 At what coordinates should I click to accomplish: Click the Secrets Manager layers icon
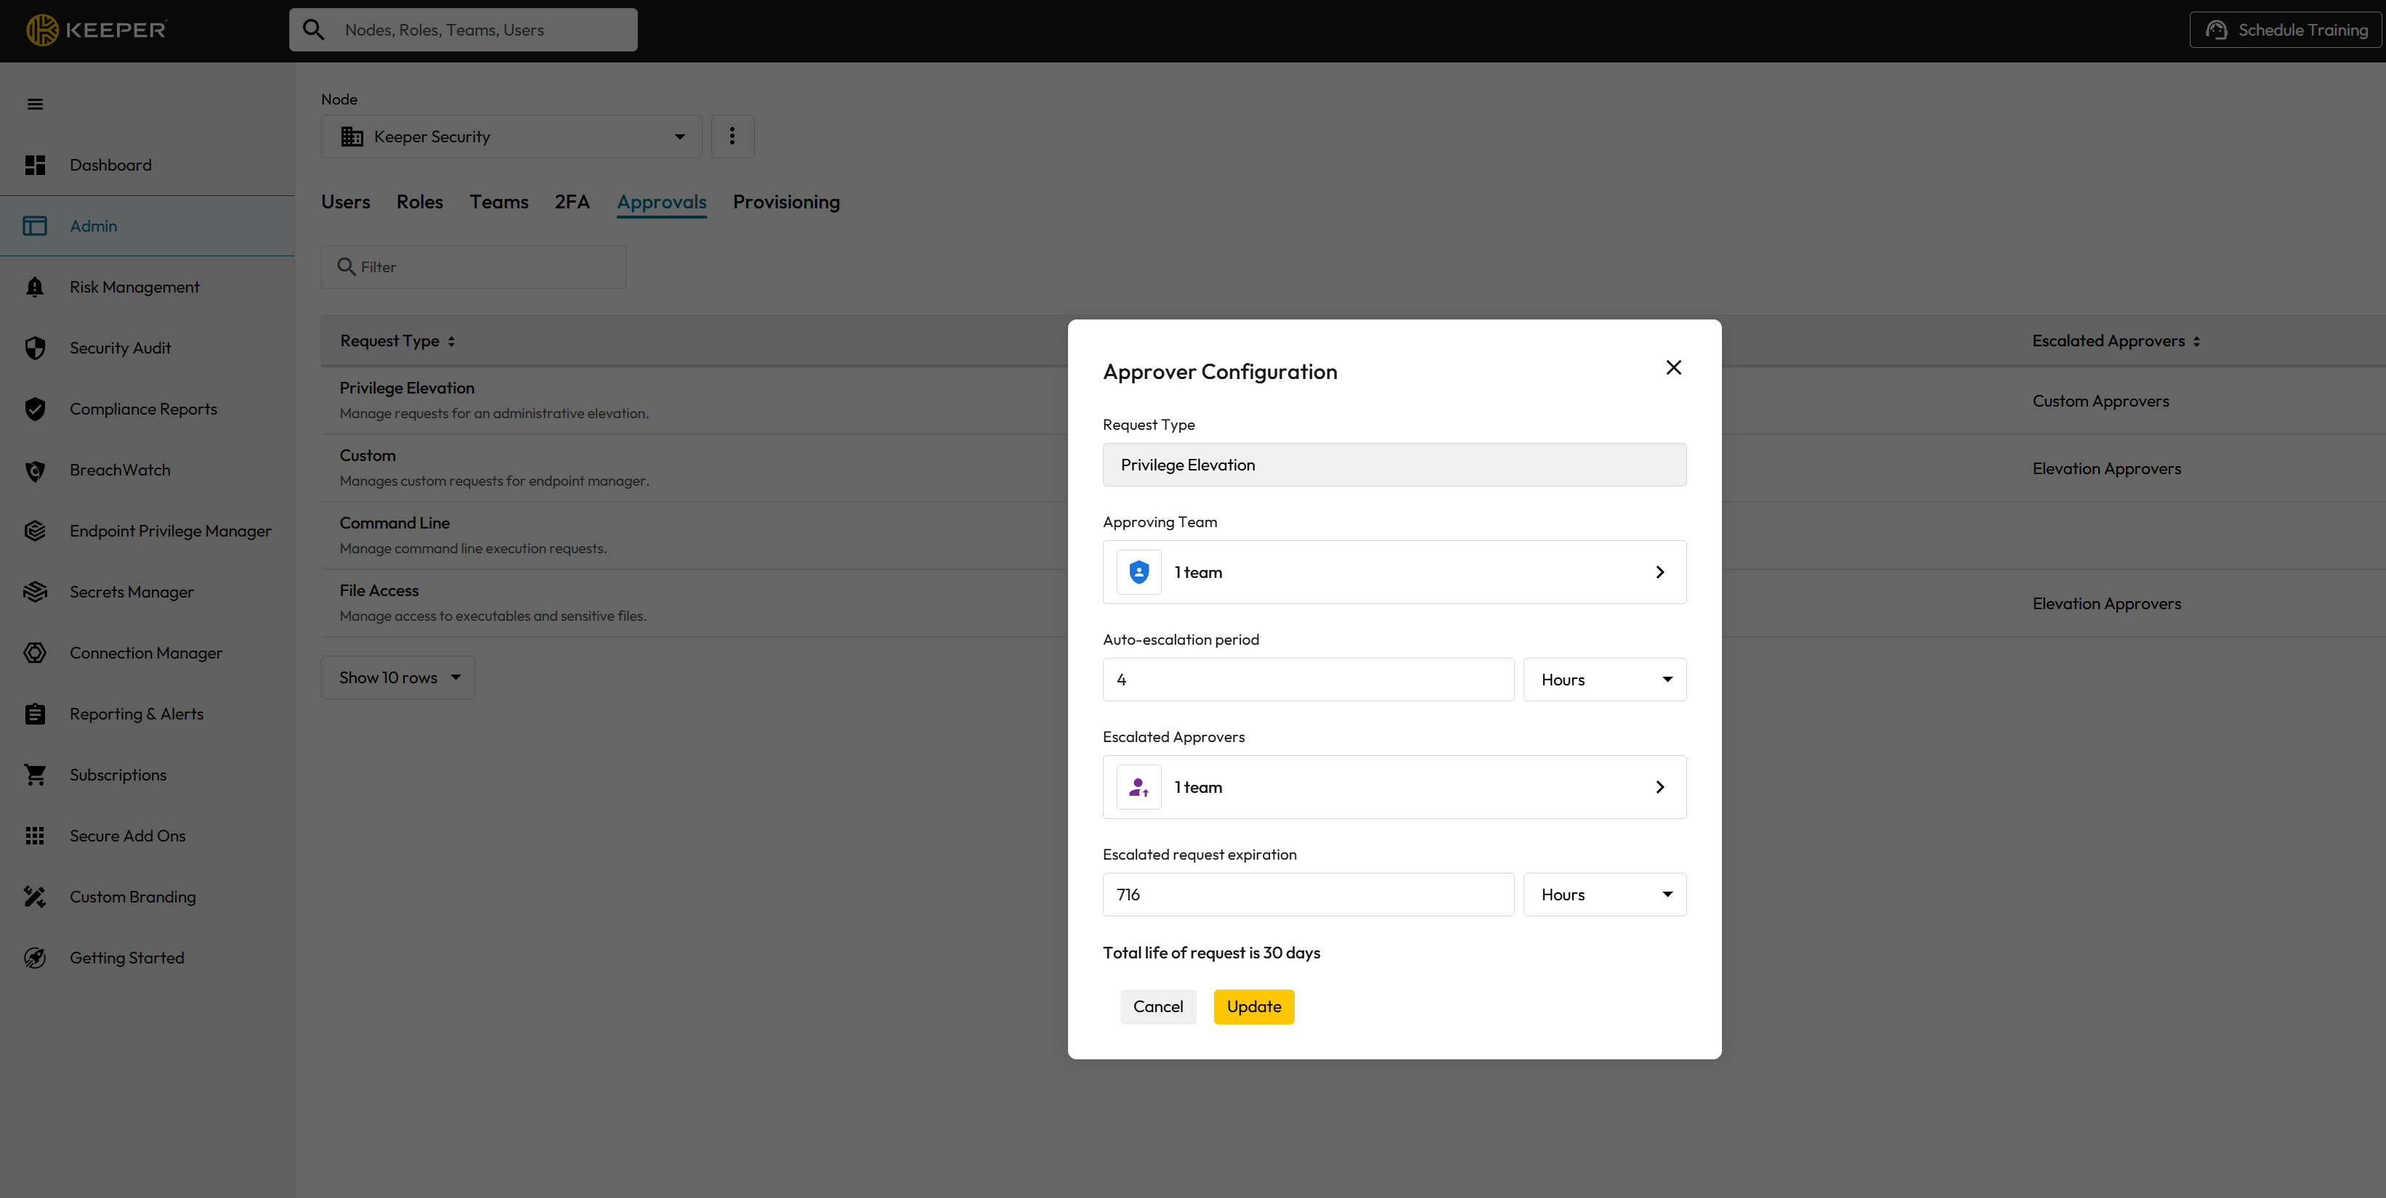click(x=35, y=592)
